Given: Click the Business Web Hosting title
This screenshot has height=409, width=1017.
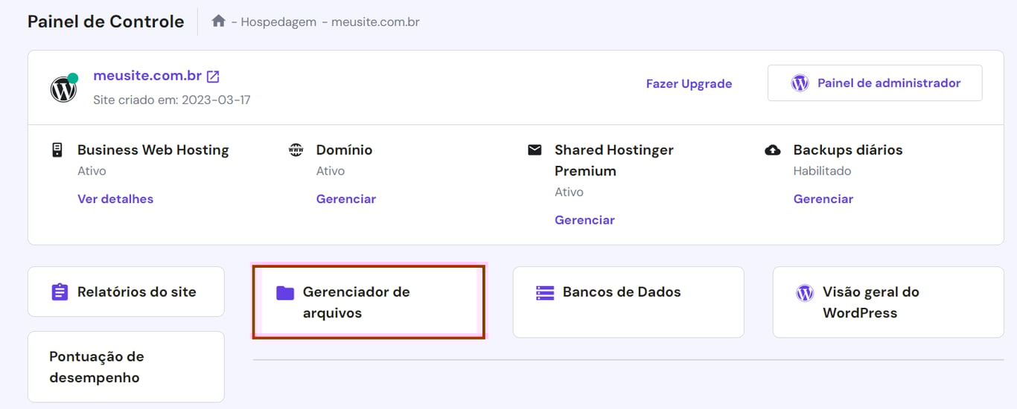Looking at the screenshot, I should point(153,150).
